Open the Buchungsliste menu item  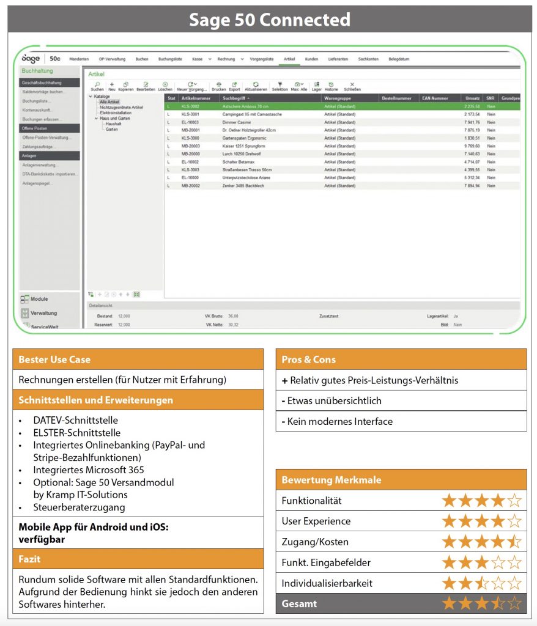click(170, 59)
